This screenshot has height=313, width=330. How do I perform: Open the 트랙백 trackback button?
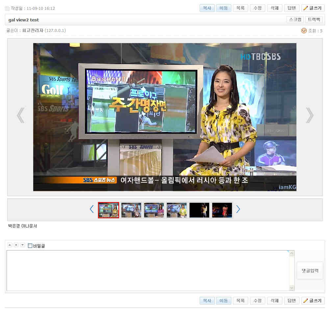pos(314,20)
